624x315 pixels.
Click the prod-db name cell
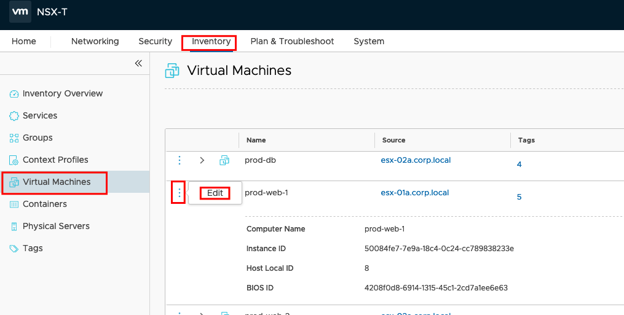(260, 160)
